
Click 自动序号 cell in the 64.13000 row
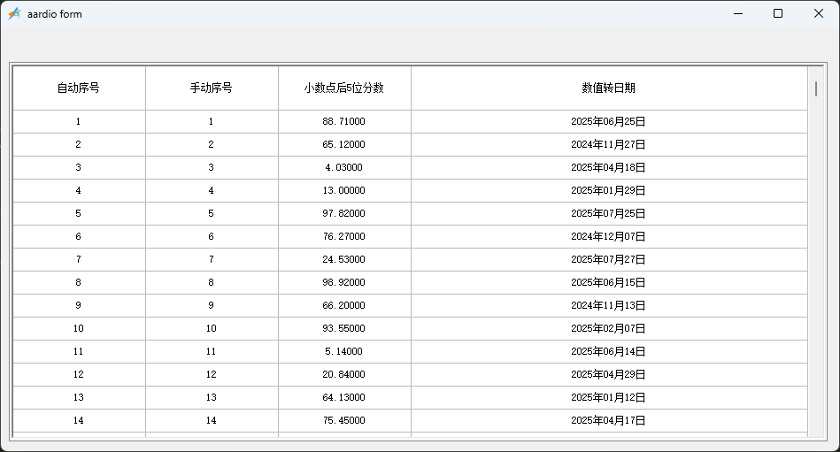[79, 398]
